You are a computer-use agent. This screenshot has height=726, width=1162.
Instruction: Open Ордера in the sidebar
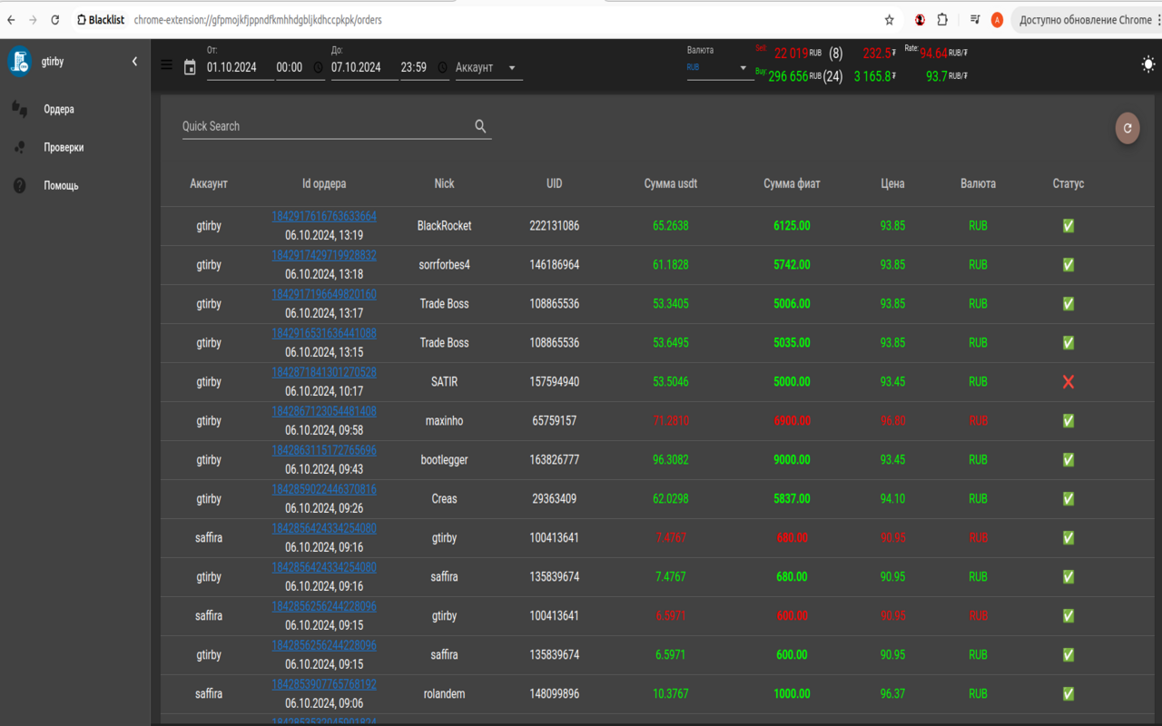click(59, 109)
